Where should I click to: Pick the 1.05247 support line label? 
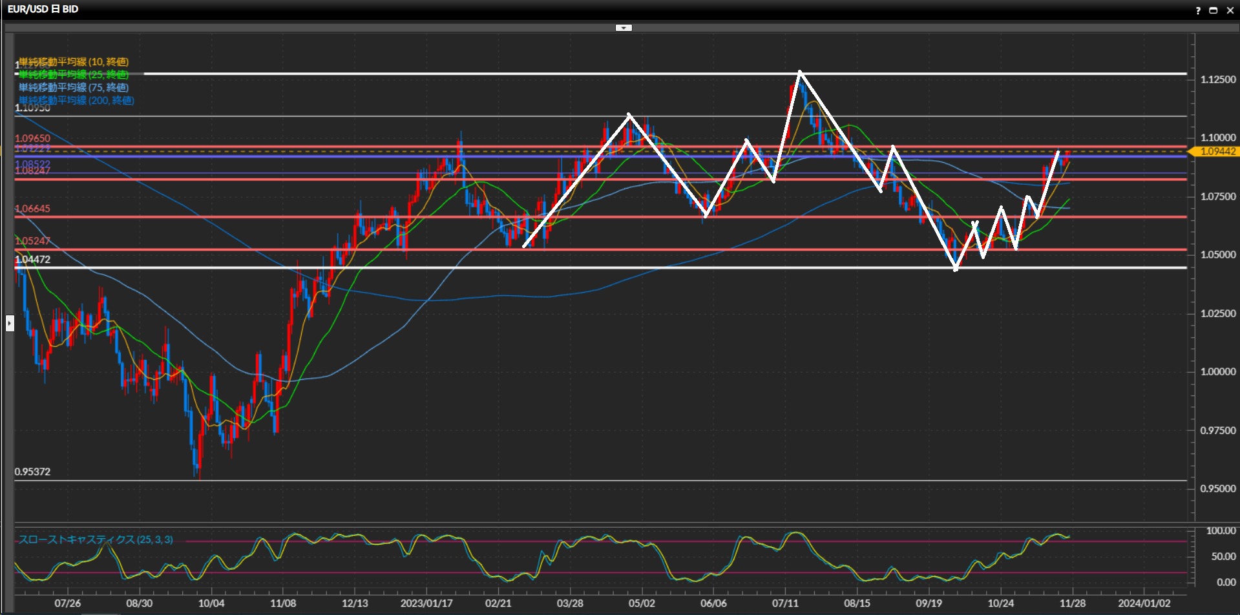point(32,241)
